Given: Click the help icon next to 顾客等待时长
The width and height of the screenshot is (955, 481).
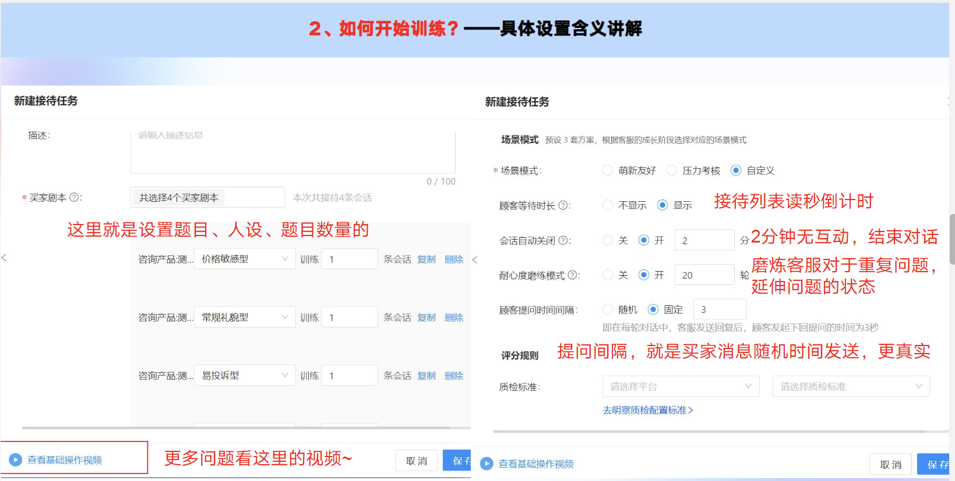Looking at the screenshot, I should [x=563, y=205].
